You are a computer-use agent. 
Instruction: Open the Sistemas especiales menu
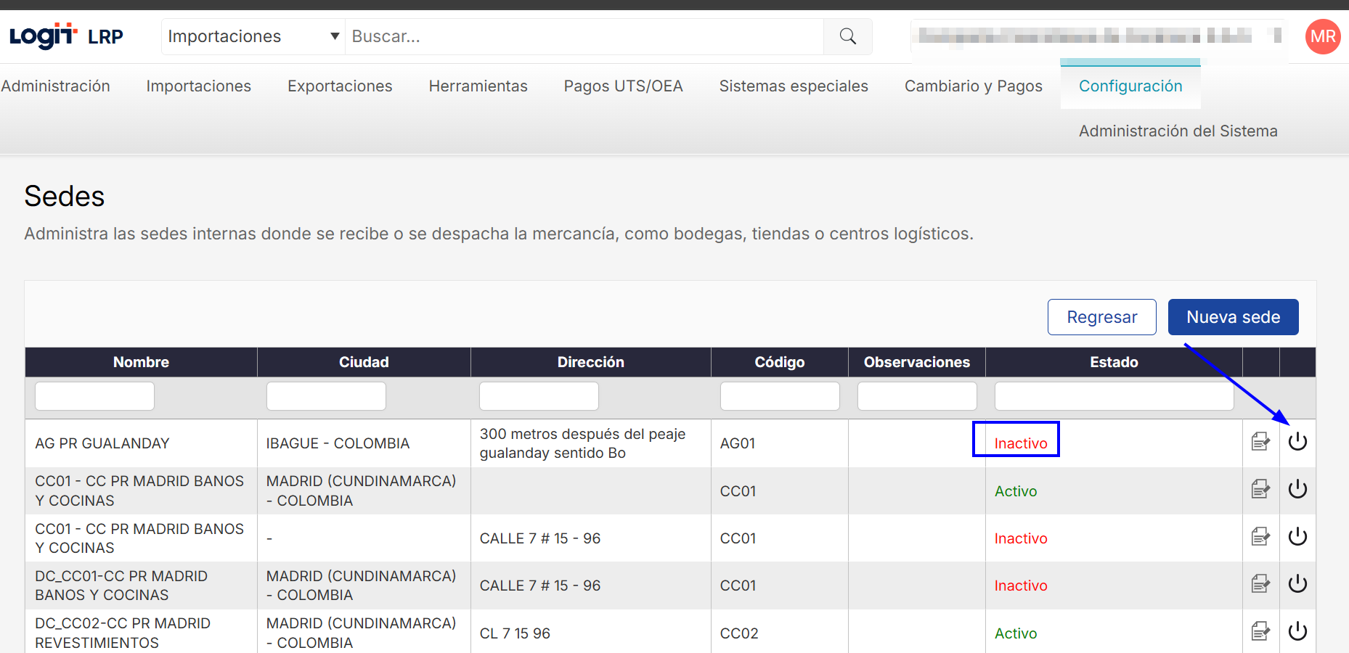(x=794, y=86)
